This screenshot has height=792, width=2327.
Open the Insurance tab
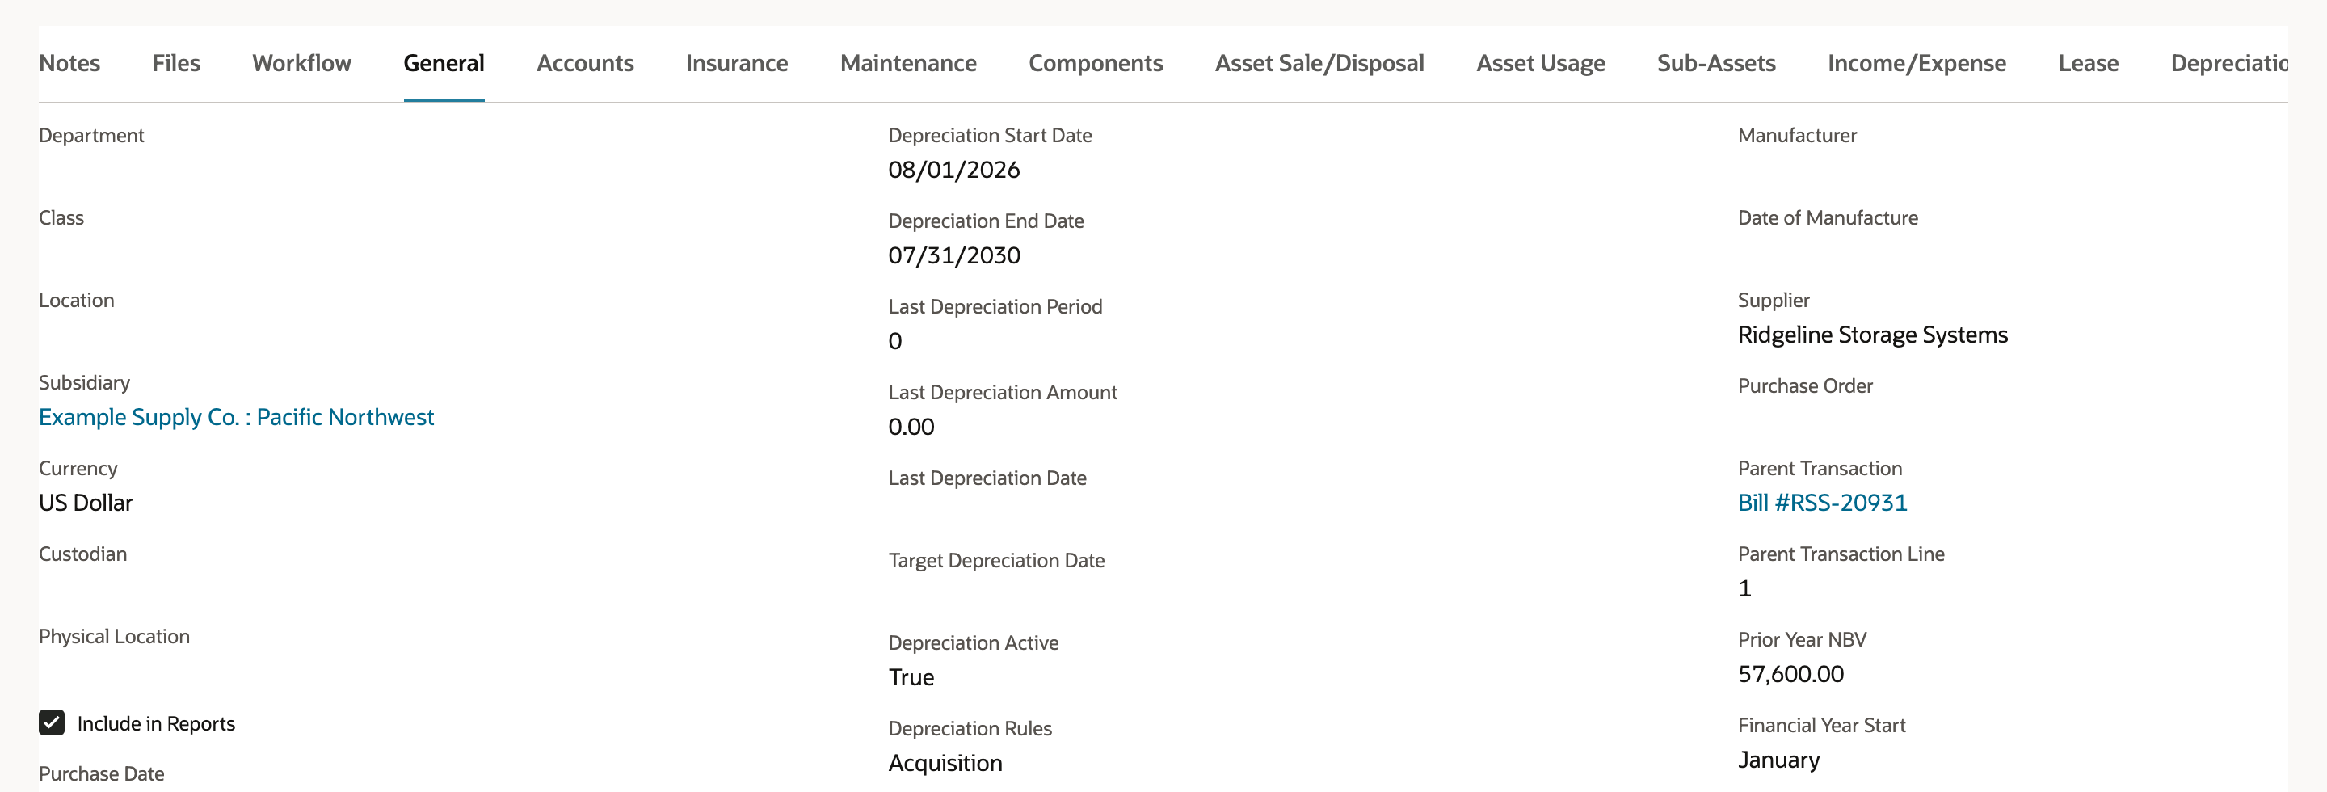pos(737,63)
